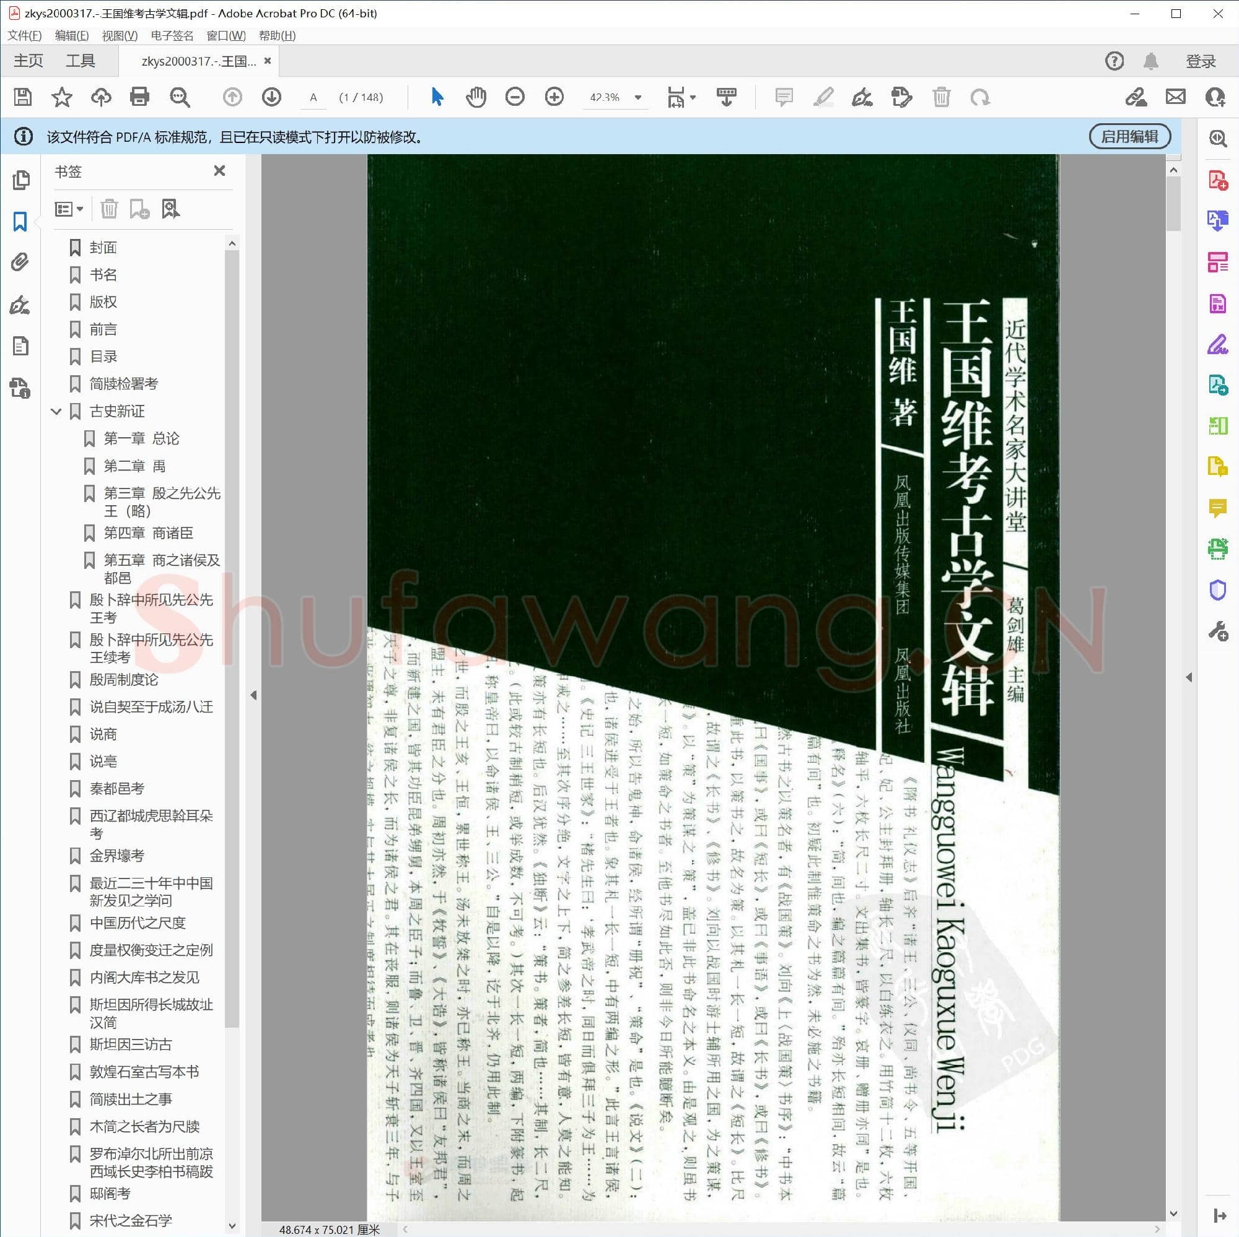Open the 文件 menu
The height and width of the screenshot is (1237, 1239).
click(25, 35)
